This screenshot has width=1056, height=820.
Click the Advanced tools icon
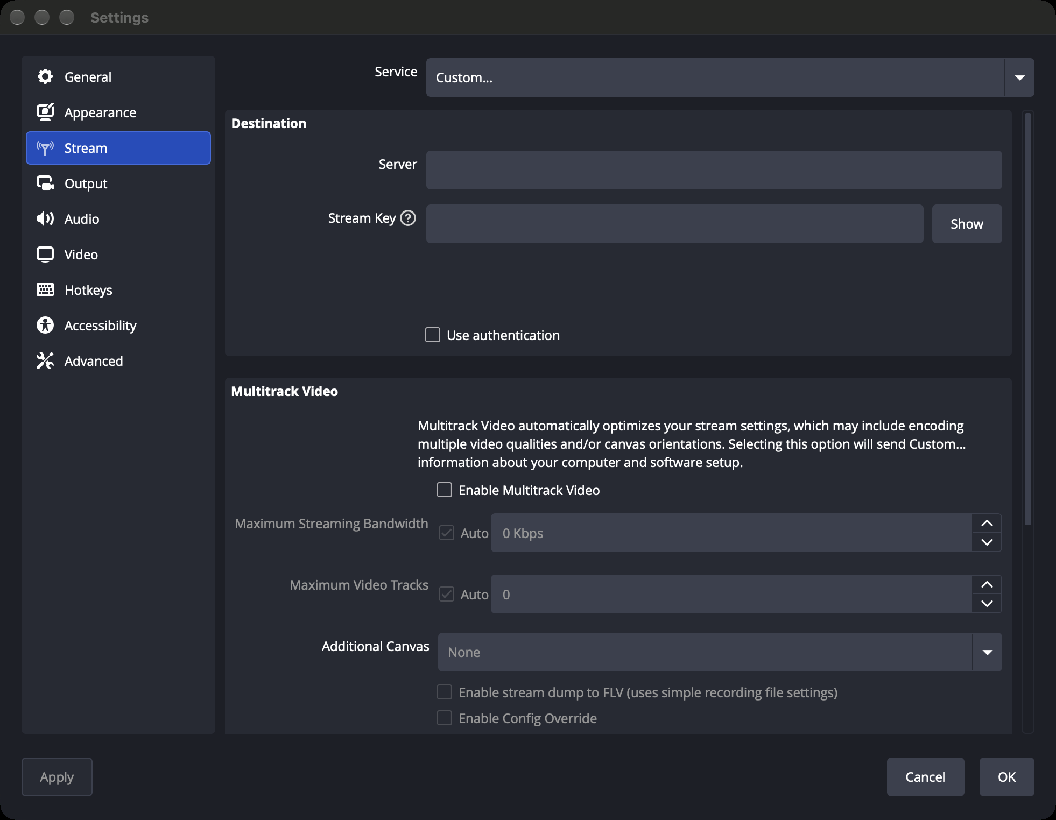click(45, 361)
